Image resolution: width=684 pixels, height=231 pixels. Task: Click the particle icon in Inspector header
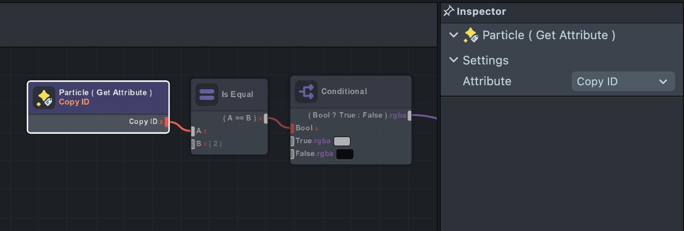coord(470,35)
